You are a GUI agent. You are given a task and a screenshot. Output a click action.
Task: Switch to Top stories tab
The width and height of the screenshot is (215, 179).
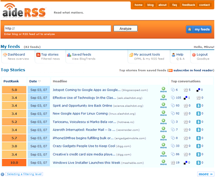50,57
